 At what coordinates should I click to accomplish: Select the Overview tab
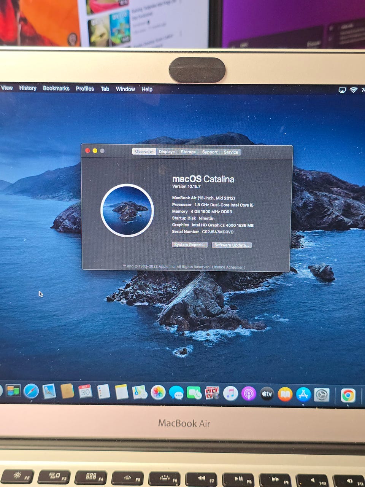[x=144, y=151]
